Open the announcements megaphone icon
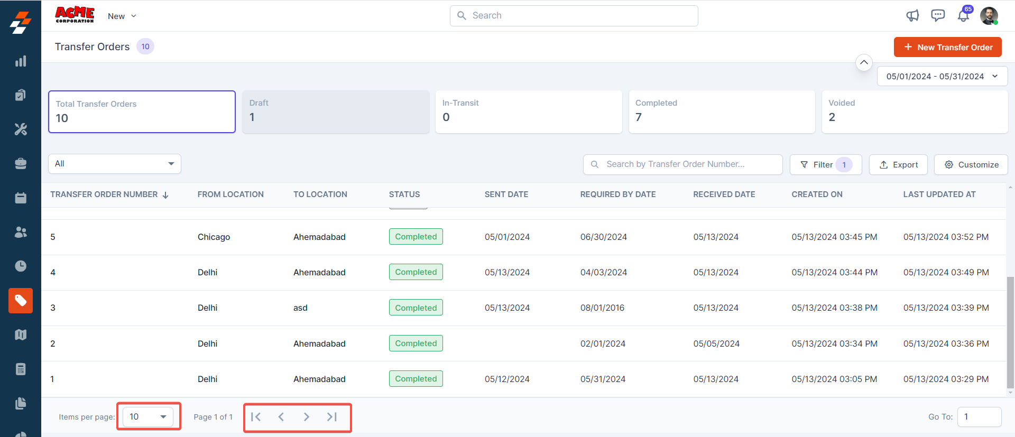Viewport: 1015px width, 437px height. point(912,16)
